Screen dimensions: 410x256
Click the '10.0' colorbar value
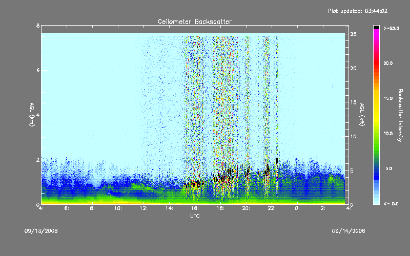pos(388,134)
